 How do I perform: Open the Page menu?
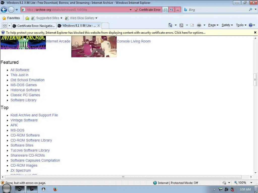click(213, 25)
